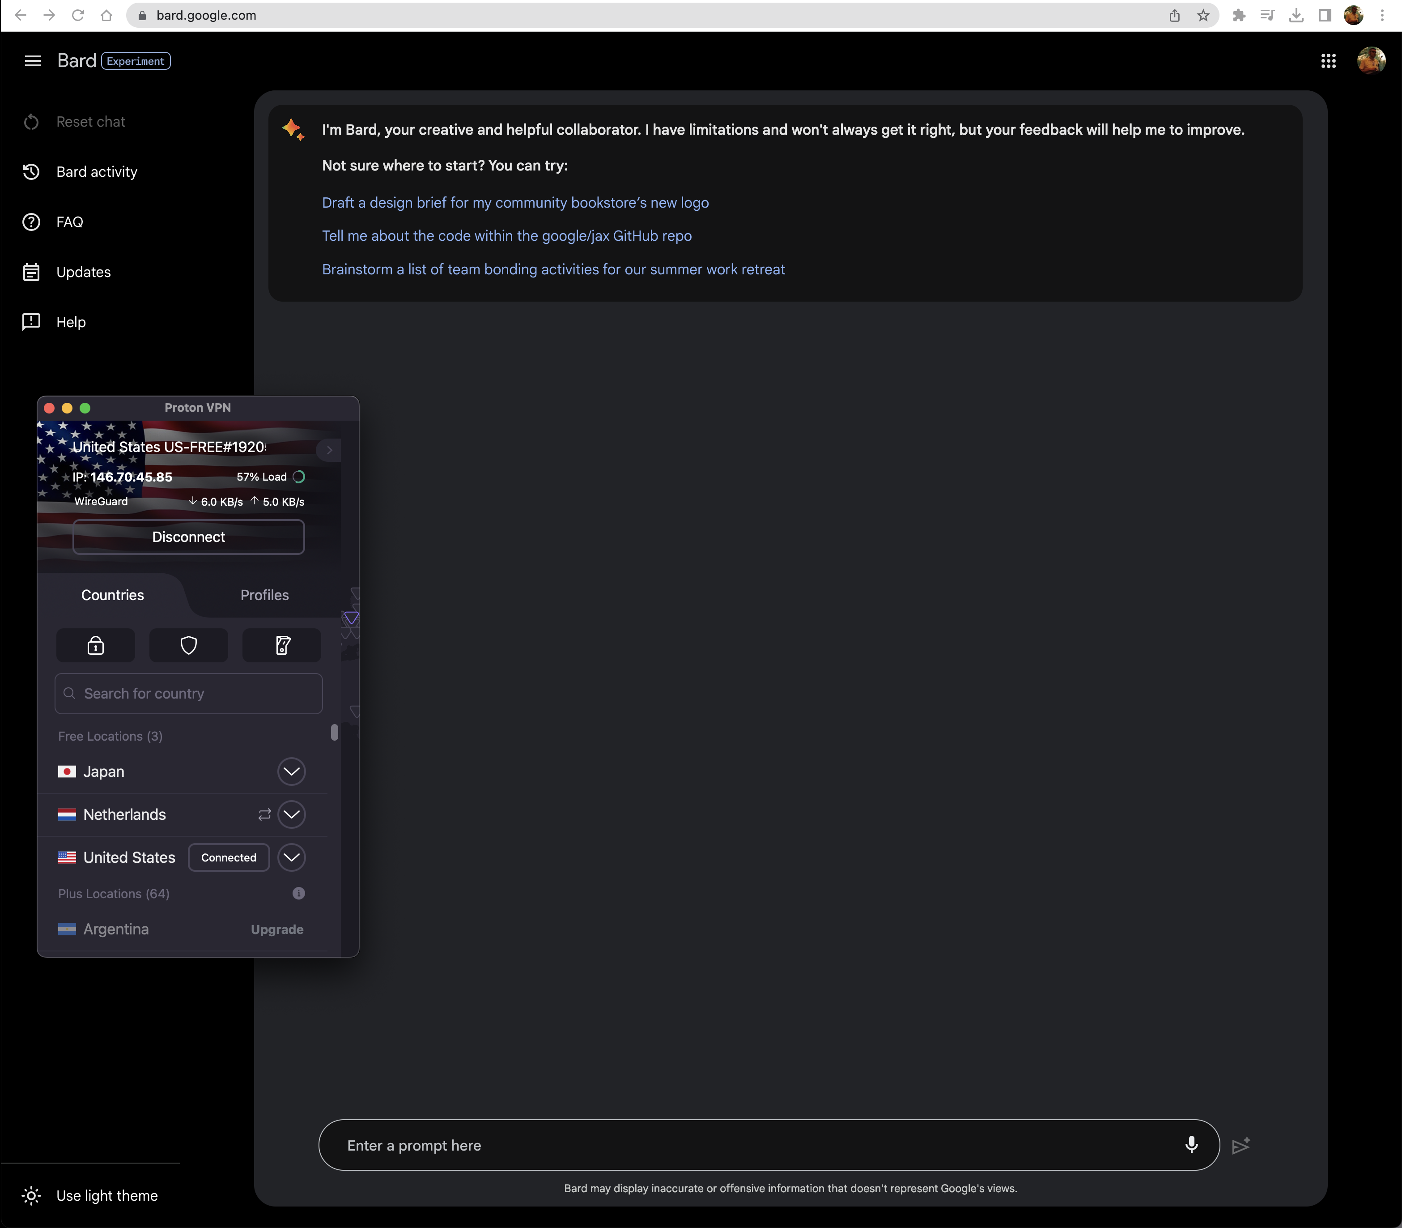Image resolution: width=1402 pixels, height=1228 pixels.
Task: Click the browser home icon
Action: (106, 15)
